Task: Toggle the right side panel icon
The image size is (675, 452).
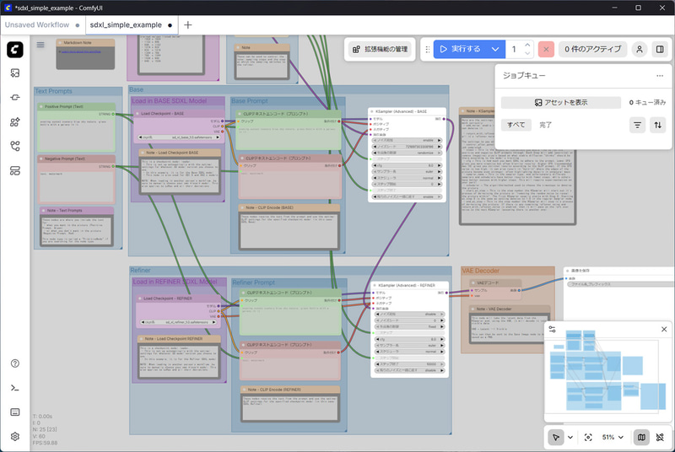Action: 660,50
